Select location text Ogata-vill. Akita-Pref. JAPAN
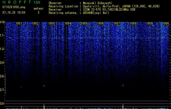Viewport: 171px width, 109px height. pos(107,6)
